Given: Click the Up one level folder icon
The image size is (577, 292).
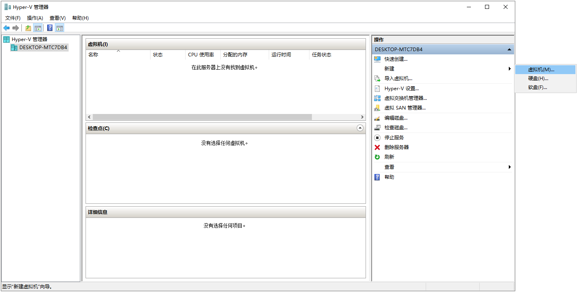Looking at the screenshot, I should coord(28,28).
